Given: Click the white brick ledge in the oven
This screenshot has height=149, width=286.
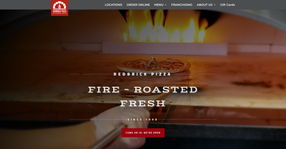Looking at the screenshot, I should click(x=165, y=49).
